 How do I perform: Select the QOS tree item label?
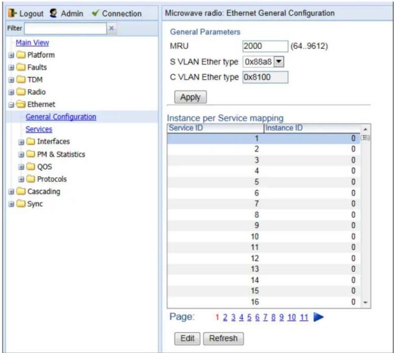tap(45, 167)
